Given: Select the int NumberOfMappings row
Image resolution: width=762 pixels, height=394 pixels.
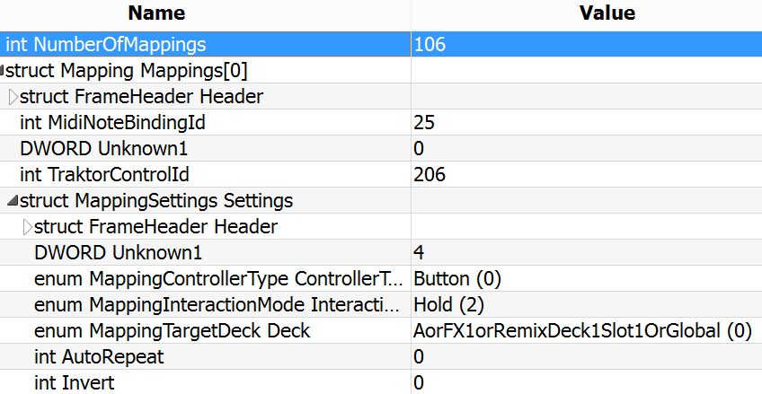Looking at the screenshot, I should [x=106, y=44].
